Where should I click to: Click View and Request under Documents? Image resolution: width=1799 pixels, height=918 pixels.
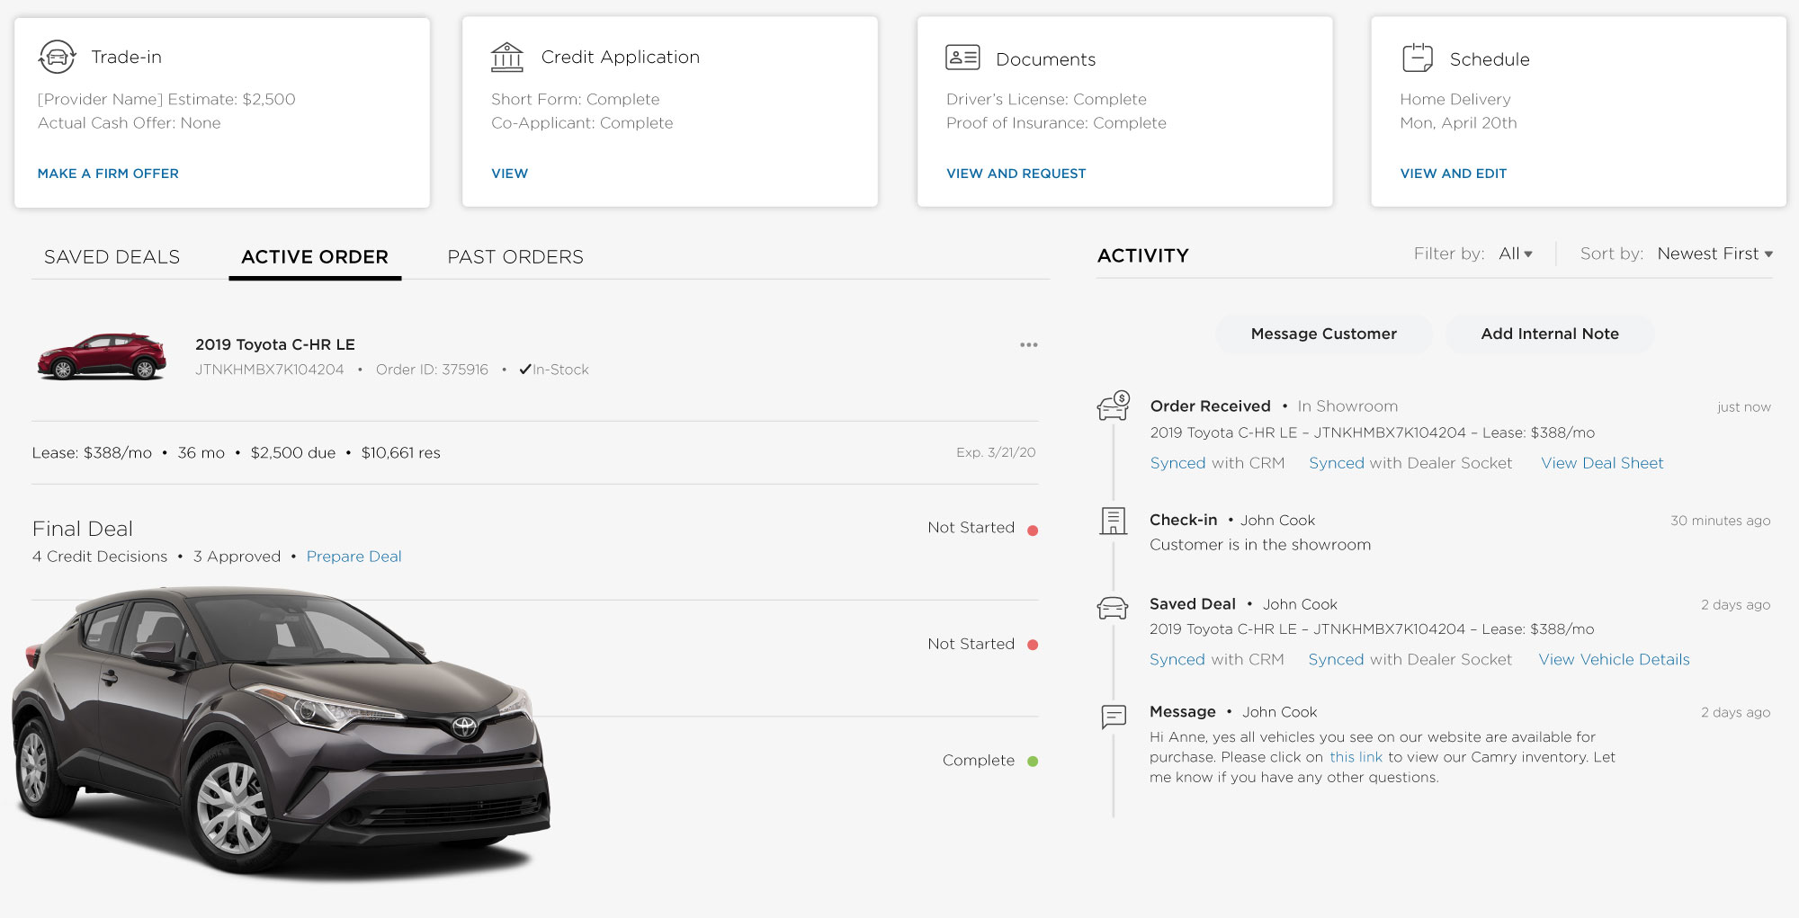click(1016, 174)
